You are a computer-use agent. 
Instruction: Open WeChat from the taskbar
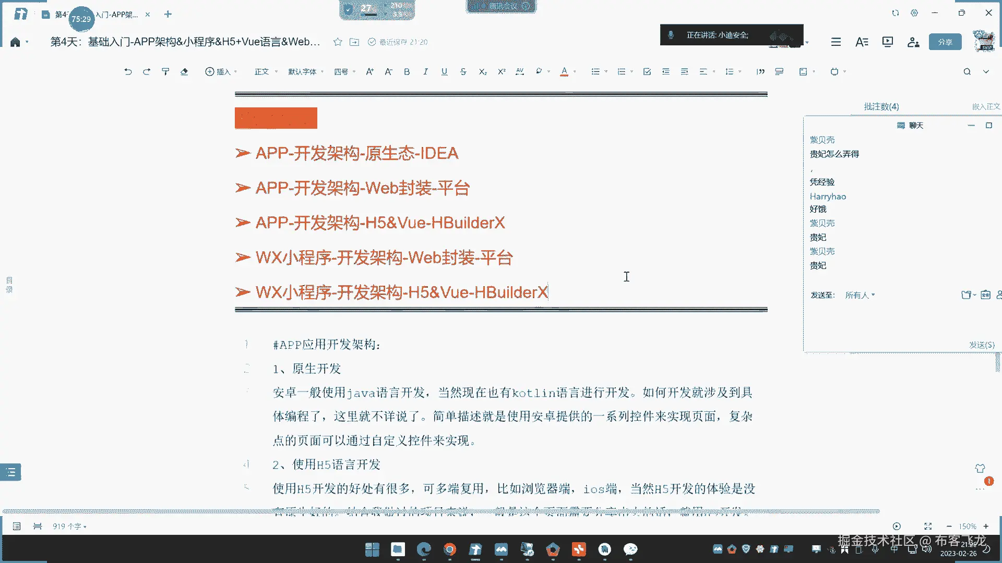[x=630, y=549]
